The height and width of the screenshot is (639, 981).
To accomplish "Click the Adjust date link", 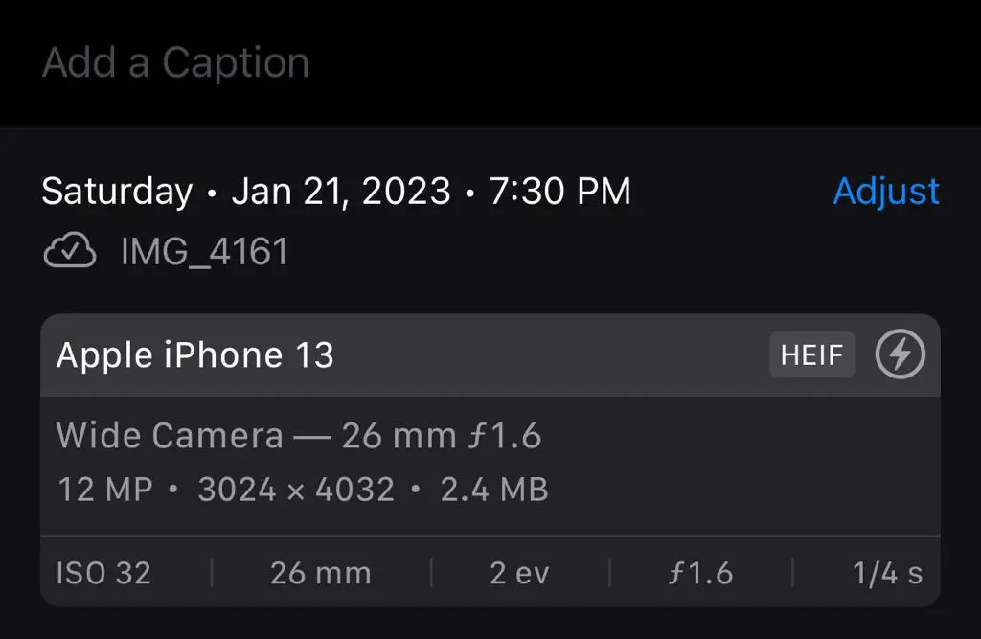I will coord(886,192).
